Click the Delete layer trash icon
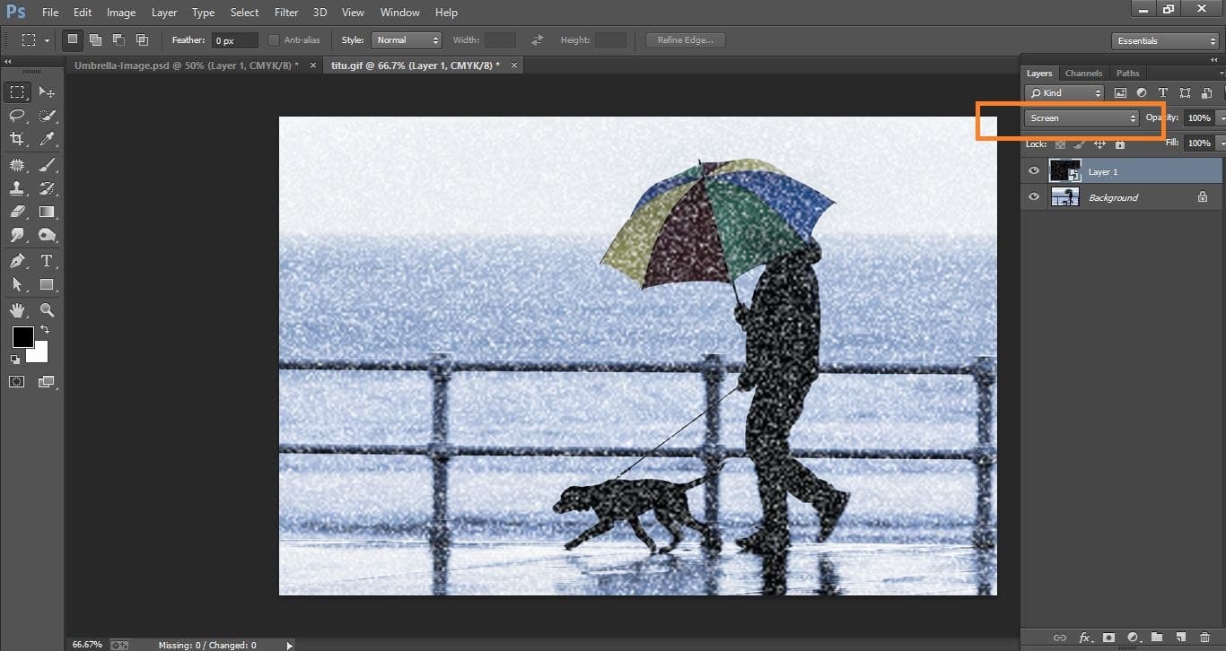The height and width of the screenshot is (651, 1226). tap(1205, 638)
